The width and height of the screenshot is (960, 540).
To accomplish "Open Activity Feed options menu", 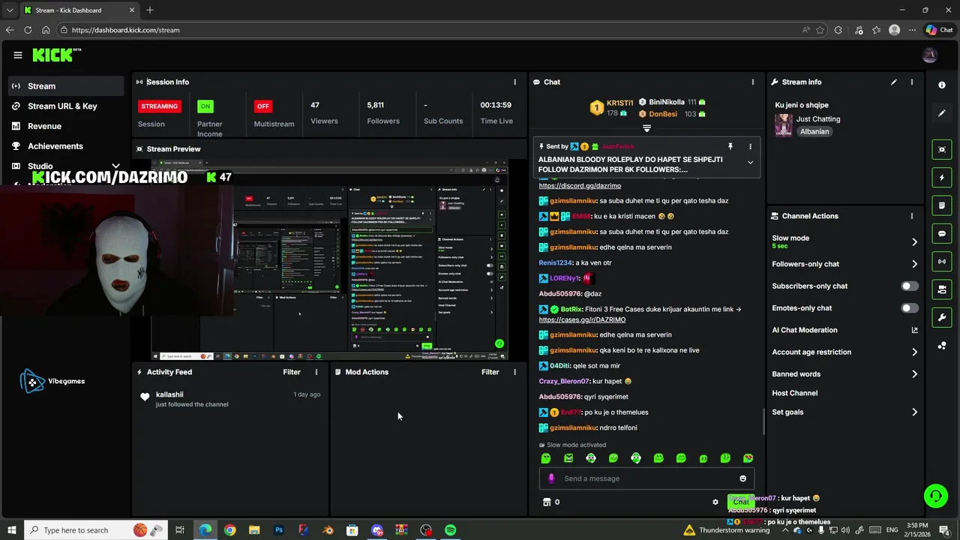I will [x=316, y=372].
